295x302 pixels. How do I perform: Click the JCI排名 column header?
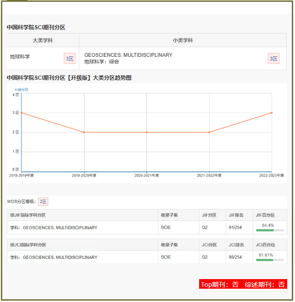236,245
